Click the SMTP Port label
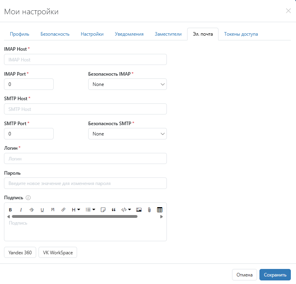Image resolution: width=296 pixels, height=284 pixels. tap(15, 124)
